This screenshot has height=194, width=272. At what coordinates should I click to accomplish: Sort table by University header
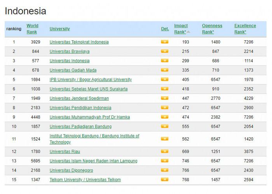[x=60, y=29]
